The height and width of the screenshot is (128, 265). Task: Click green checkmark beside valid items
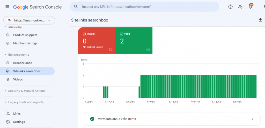click(x=92, y=119)
